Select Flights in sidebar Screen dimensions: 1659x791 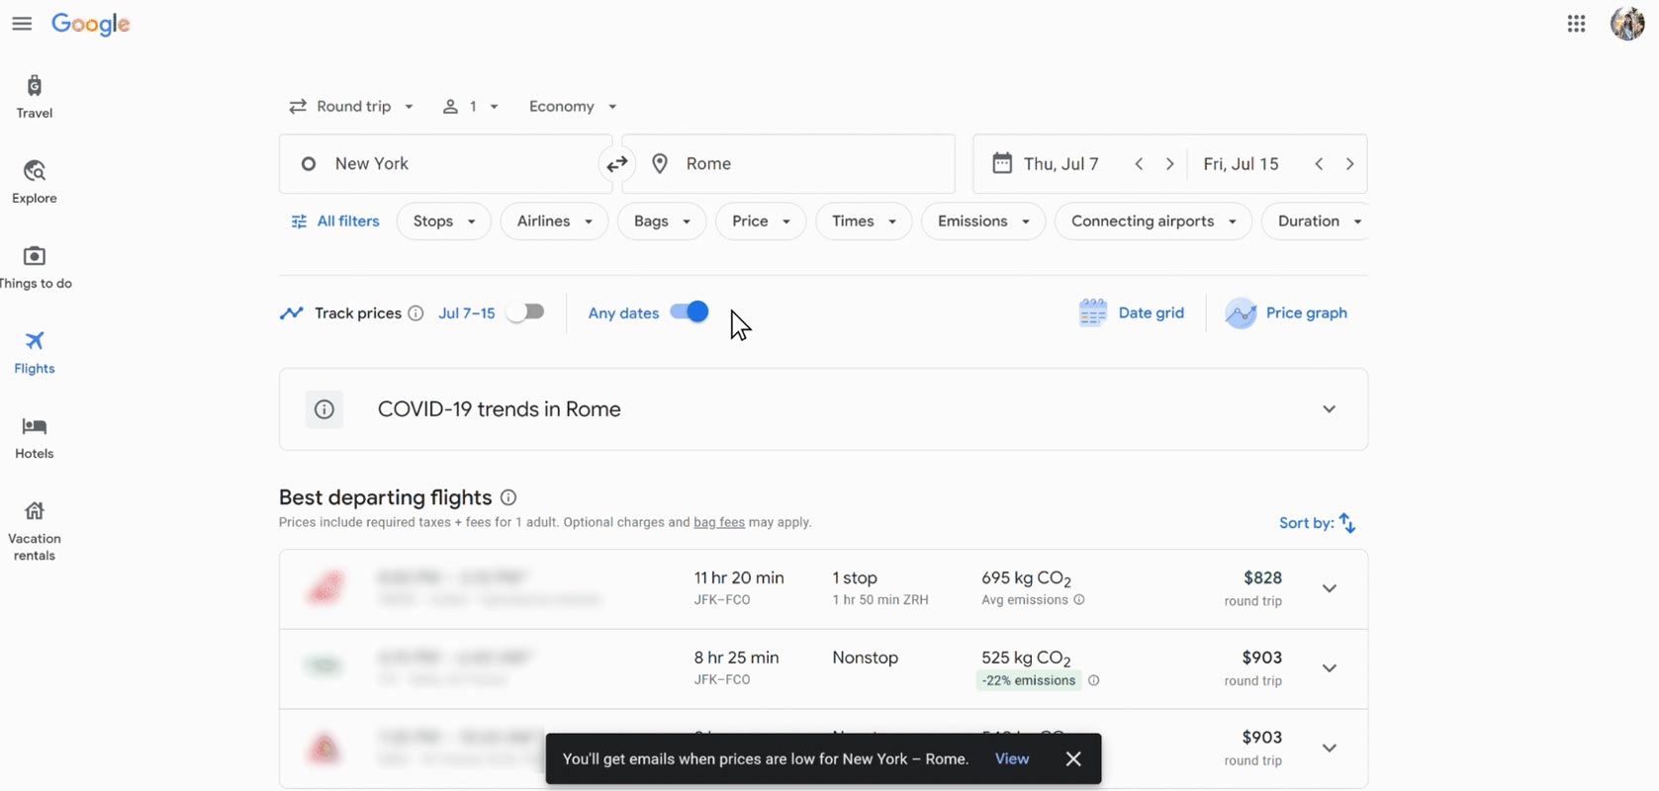[x=35, y=352]
